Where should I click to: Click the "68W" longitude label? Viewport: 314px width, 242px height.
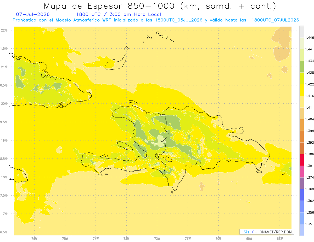pos(280,239)
